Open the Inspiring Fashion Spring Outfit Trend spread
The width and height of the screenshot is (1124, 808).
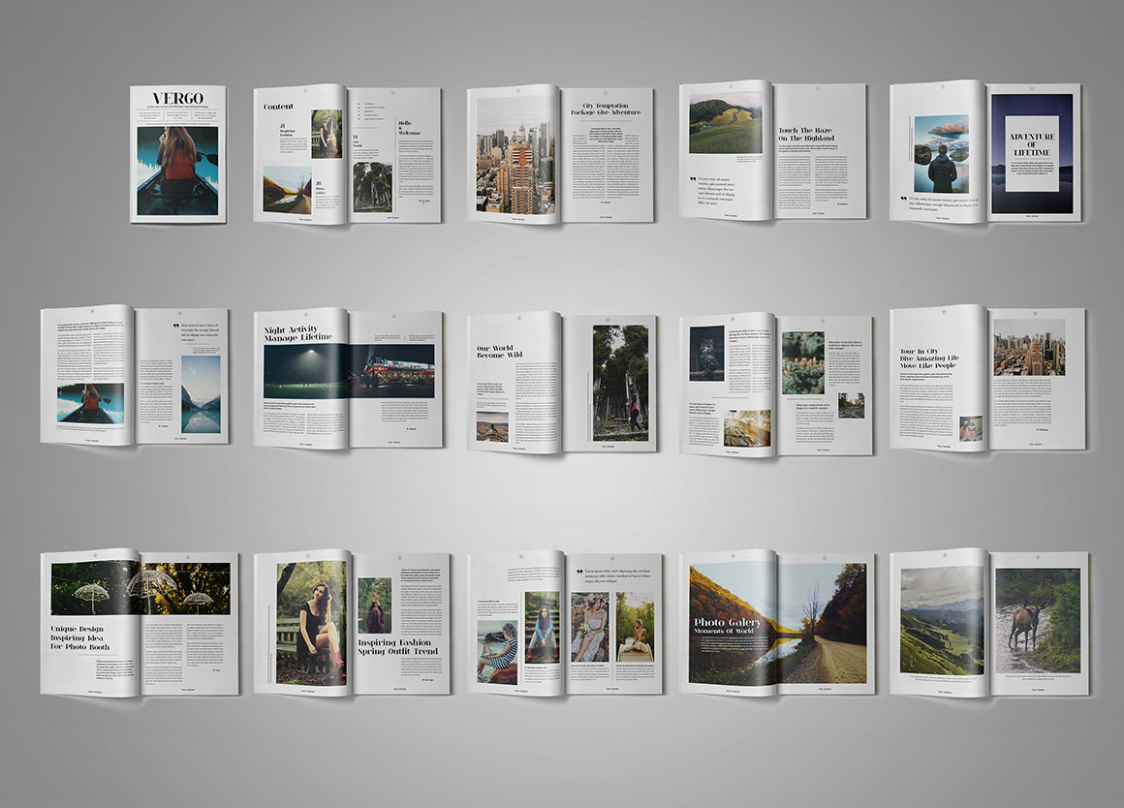coord(352,623)
